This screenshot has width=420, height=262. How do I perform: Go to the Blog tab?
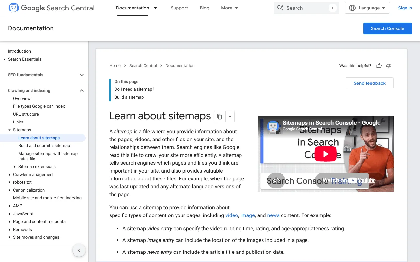tap(205, 8)
